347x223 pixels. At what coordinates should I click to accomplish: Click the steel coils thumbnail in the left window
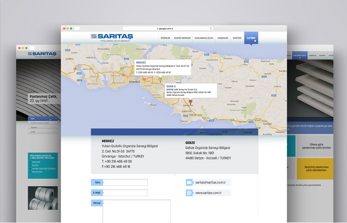point(43,198)
